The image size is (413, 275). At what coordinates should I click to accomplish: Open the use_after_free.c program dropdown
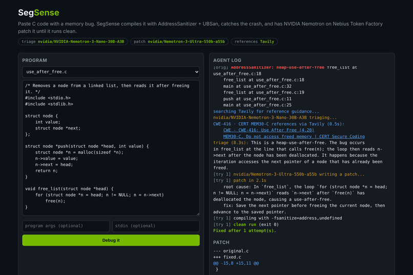pos(111,72)
